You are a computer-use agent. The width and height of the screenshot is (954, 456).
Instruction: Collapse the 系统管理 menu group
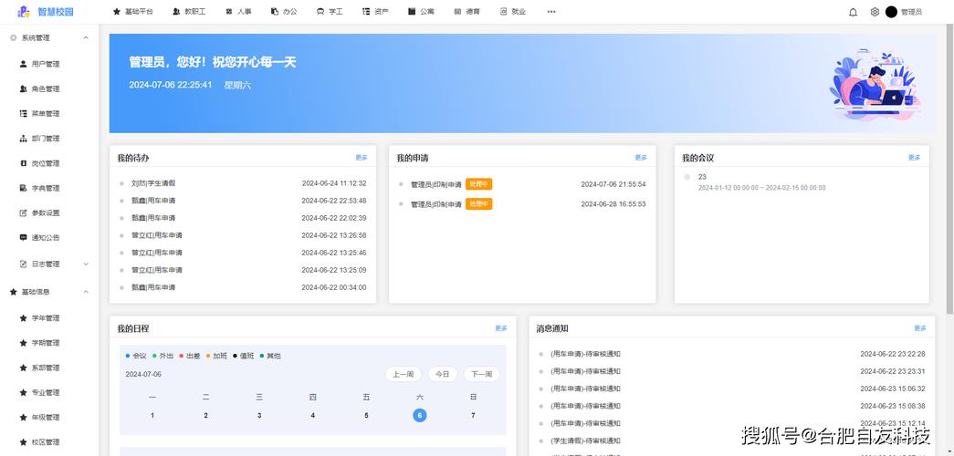(x=86, y=38)
